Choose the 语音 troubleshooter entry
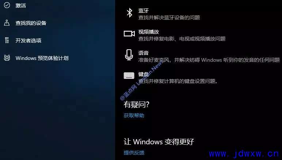282x160 pixels. 203,56
